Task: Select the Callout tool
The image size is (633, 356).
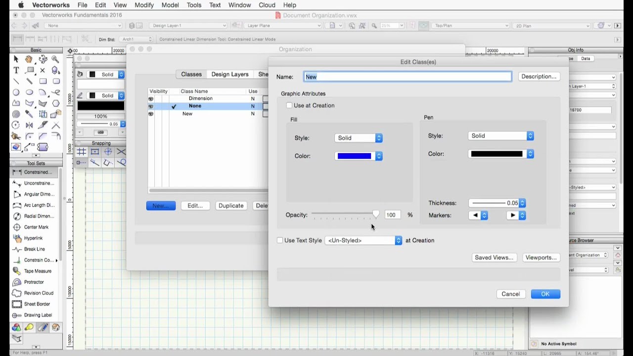Action: [x=29, y=70]
